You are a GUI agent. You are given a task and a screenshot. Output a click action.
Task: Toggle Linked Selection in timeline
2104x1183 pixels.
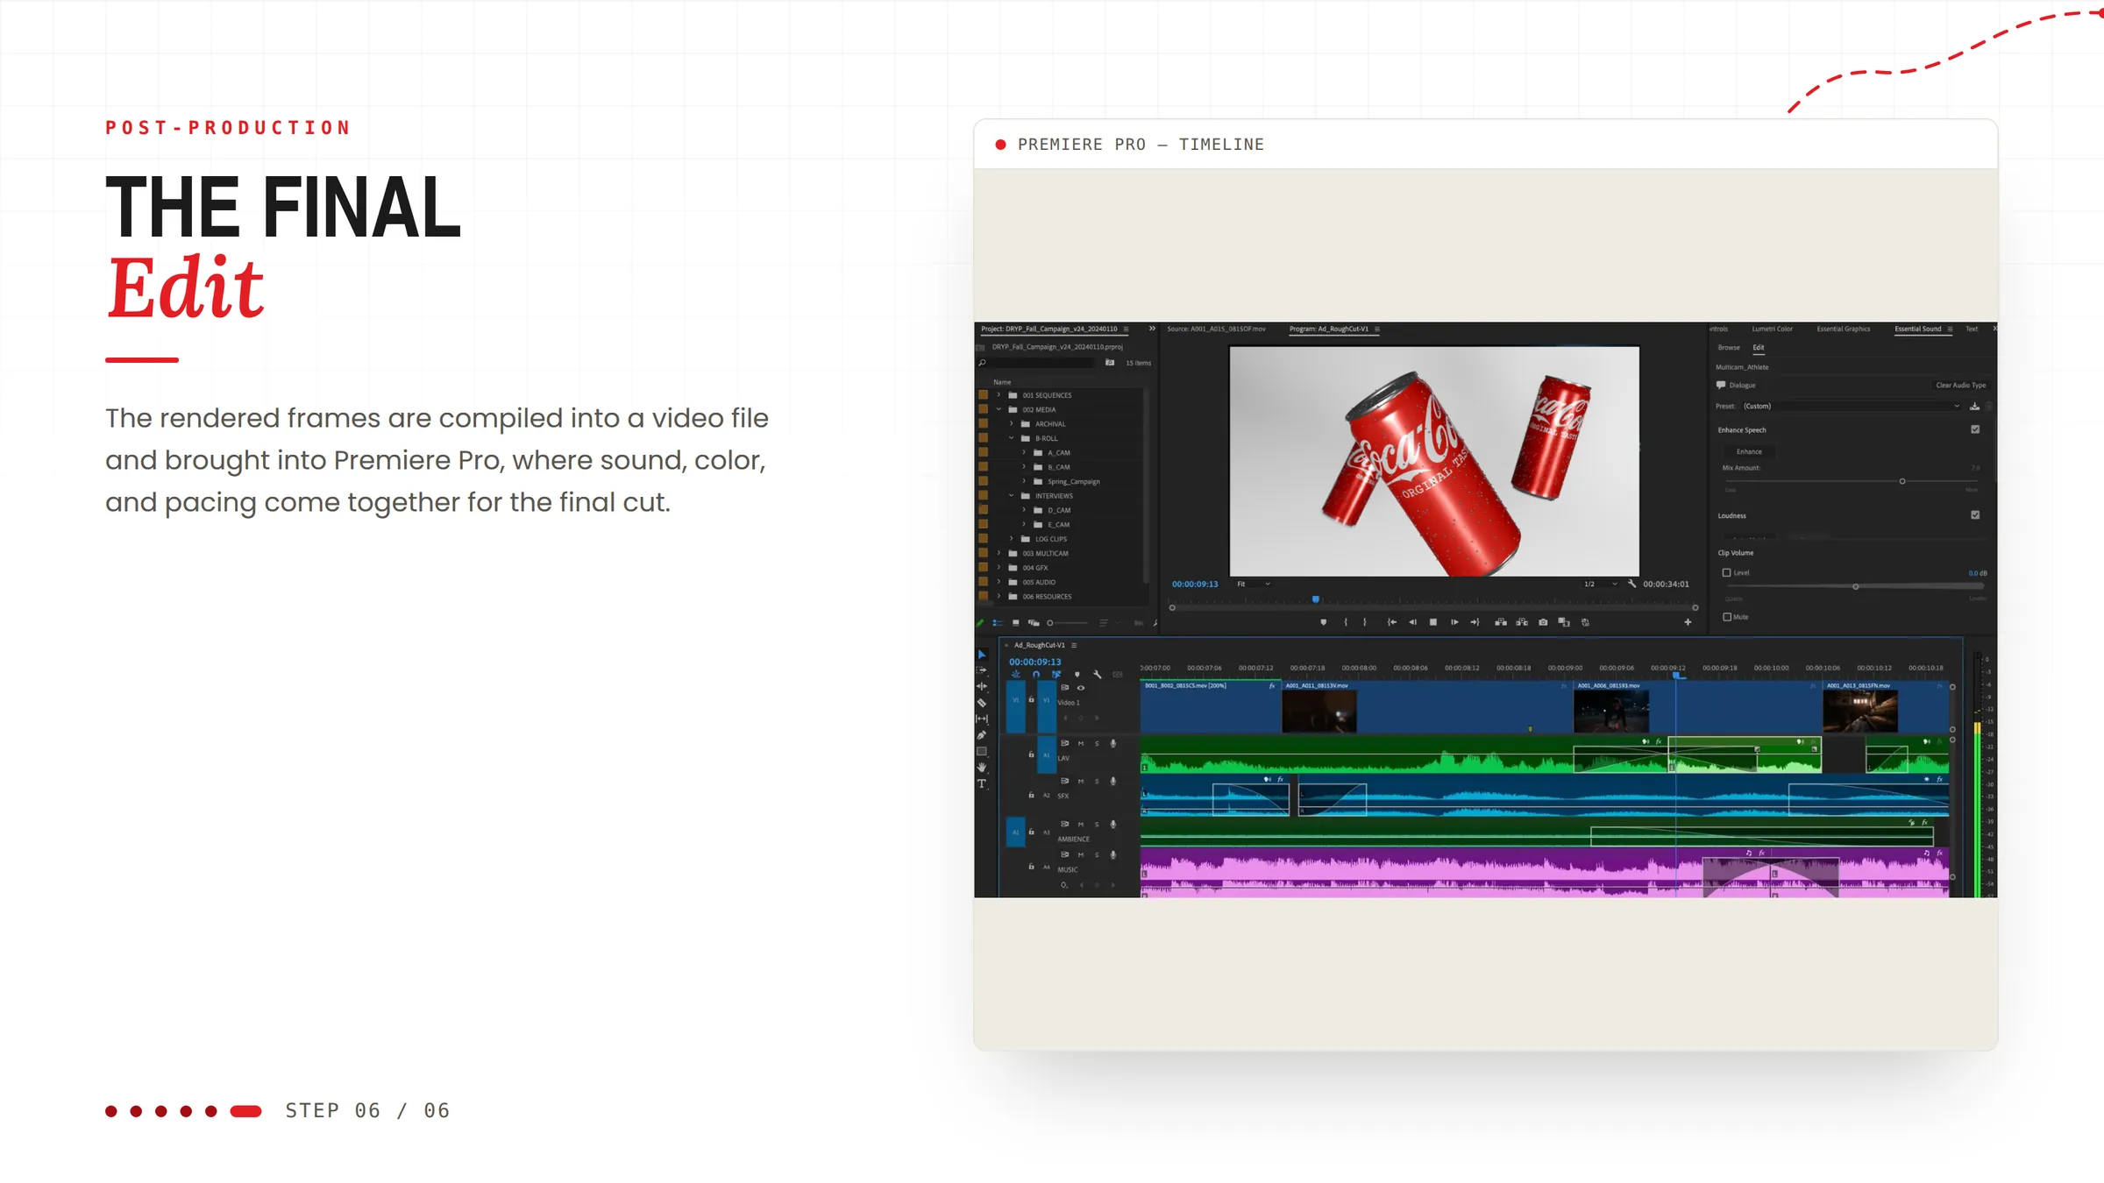[x=1056, y=675]
